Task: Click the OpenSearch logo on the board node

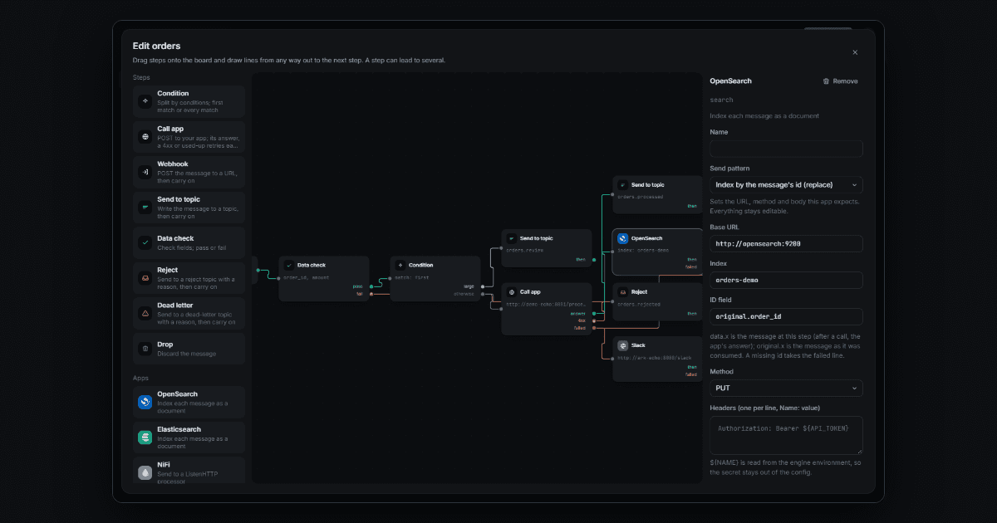Action: coord(623,238)
